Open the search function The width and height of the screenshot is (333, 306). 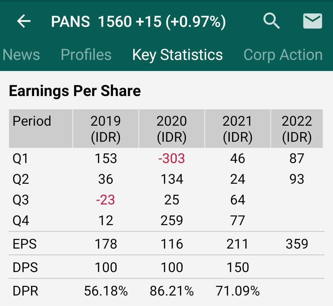(272, 21)
